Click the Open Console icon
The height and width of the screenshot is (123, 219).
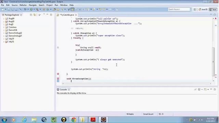pyautogui.click(x=205, y=90)
